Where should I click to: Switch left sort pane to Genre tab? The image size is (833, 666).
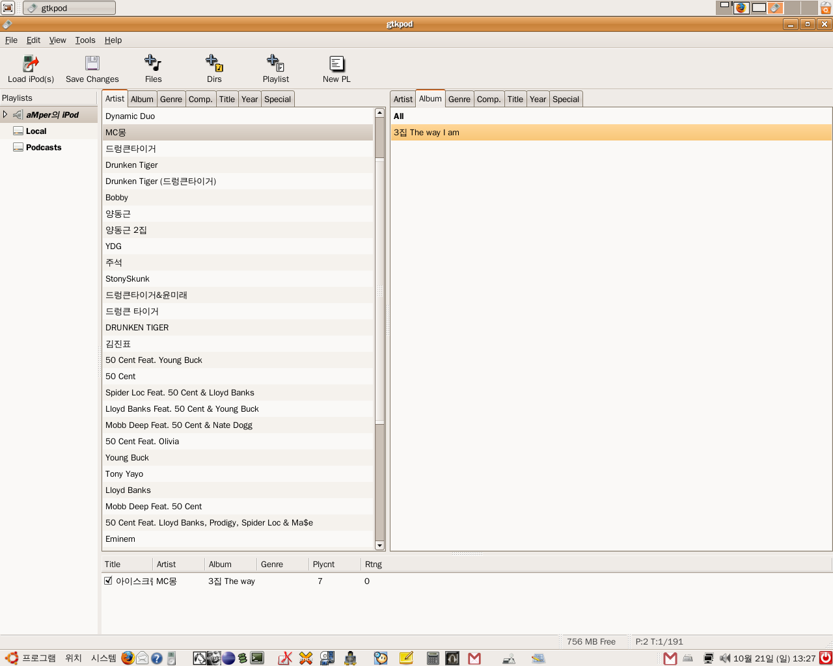click(171, 99)
